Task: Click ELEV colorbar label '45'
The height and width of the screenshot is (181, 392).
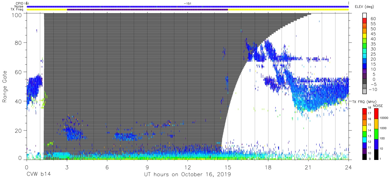Action: click(373, 34)
